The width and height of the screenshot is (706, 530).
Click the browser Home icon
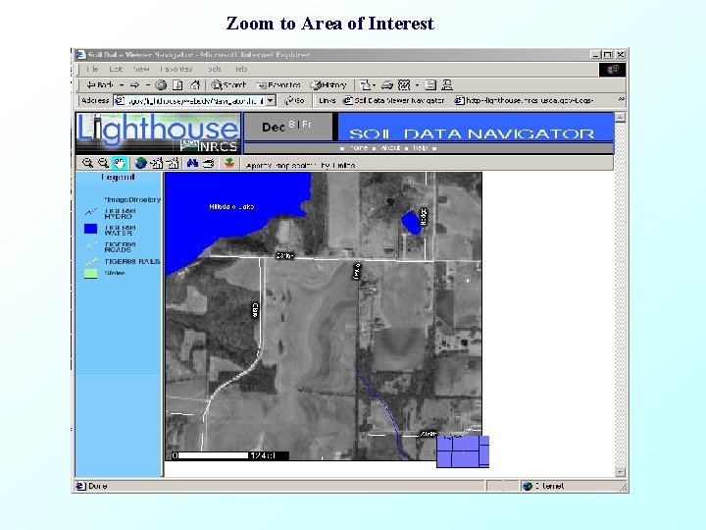195,84
